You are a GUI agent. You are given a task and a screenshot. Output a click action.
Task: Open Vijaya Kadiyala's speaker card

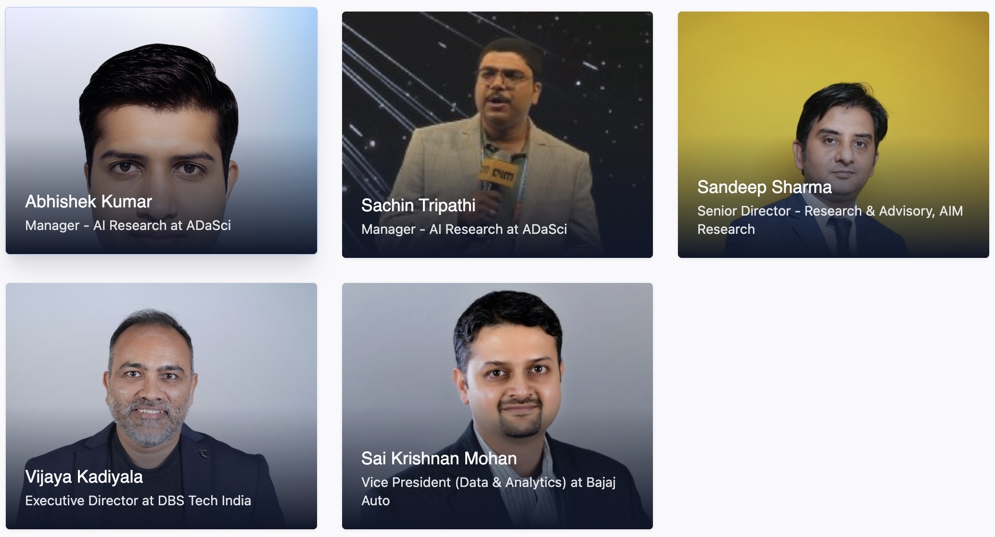(161, 406)
